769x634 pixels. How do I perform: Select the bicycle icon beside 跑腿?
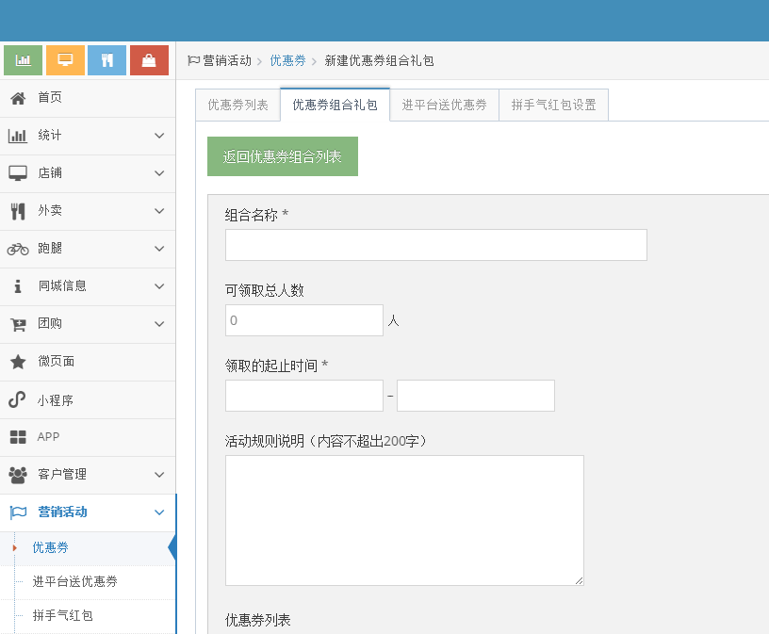click(17, 249)
